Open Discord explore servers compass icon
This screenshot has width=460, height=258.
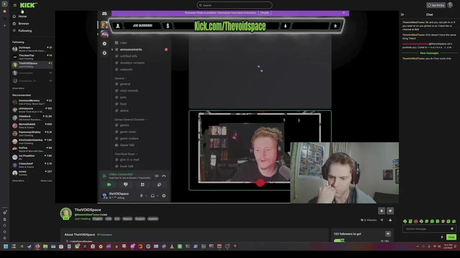click(104, 53)
